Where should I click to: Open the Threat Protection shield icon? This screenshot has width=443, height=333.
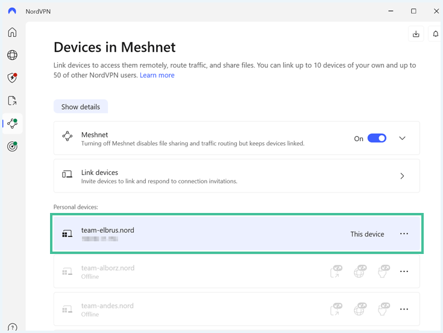pyautogui.click(x=12, y=78)
